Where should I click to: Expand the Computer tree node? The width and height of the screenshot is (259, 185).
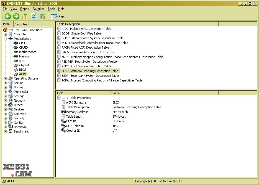click(x=5, y=34)
